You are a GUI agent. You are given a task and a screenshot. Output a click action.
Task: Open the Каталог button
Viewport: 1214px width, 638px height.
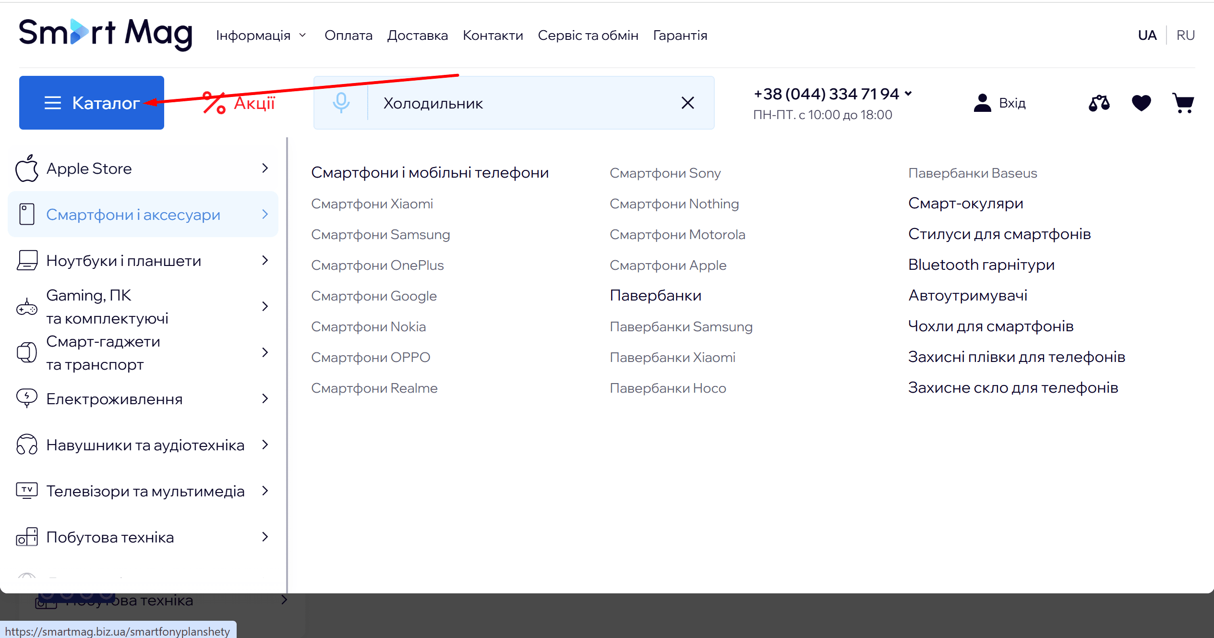pyautogui.click(x=92, y=103)
